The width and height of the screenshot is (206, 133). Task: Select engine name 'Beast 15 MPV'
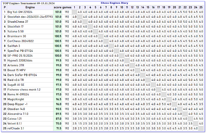point(16,70)
